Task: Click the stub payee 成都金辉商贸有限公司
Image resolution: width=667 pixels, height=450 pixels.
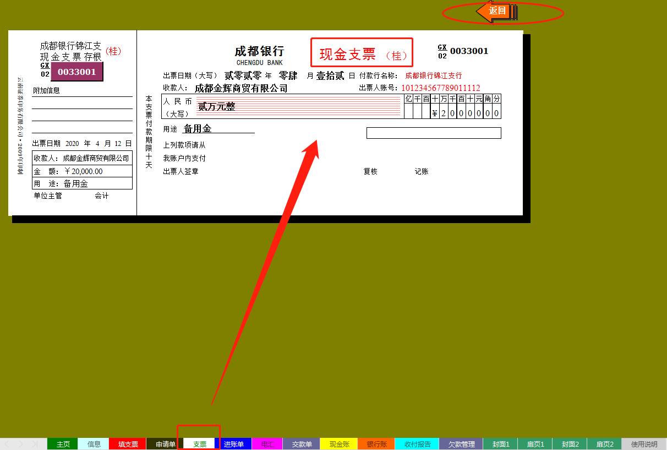Action: [96, 158]
